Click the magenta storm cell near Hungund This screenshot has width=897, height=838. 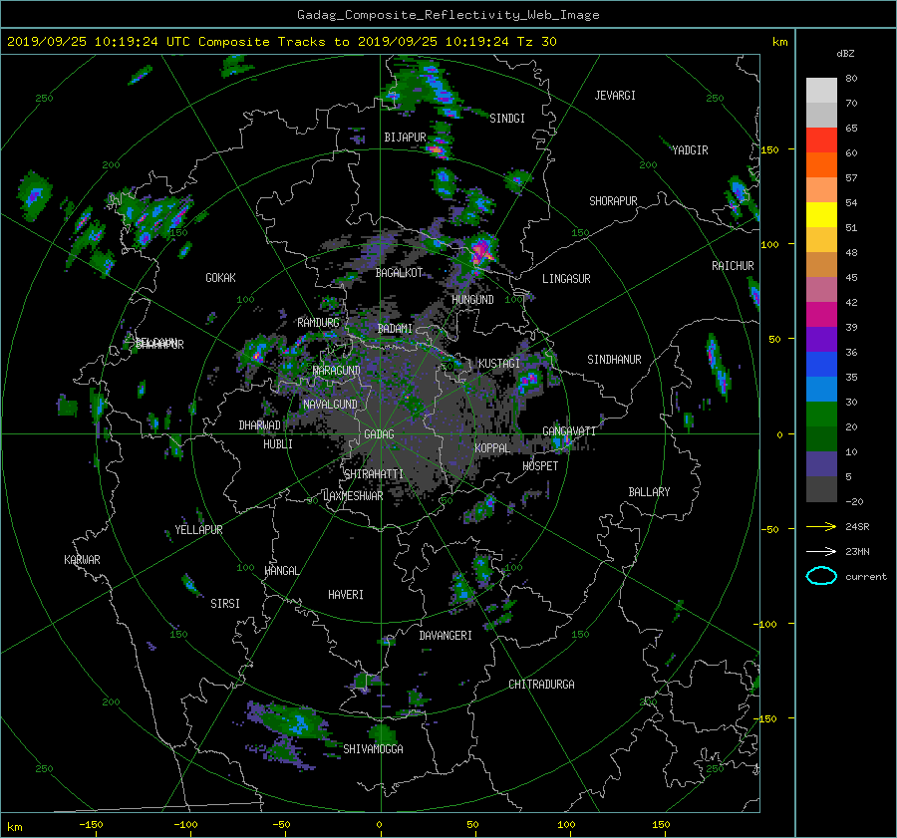click(480, 252)
